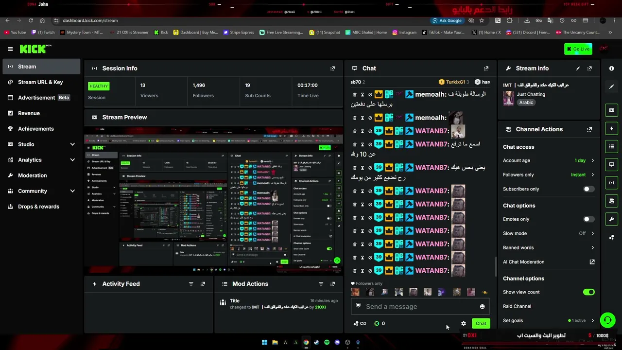
Task: Open the Banned words settings chevron
Action: tap(592, 248)
